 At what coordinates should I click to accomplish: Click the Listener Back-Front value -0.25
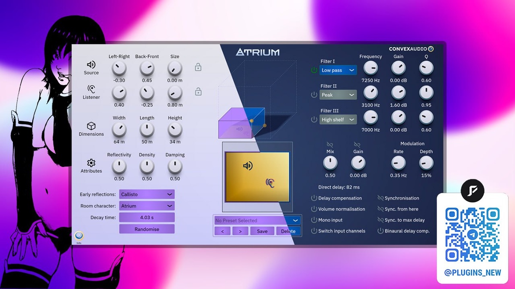tap(147, 105)
